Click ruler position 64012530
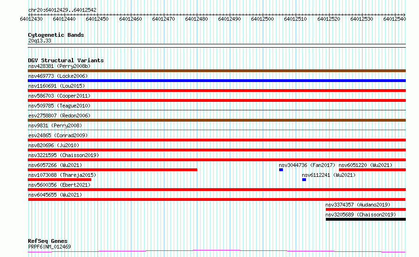The height and width of the screenshot is (257, 419). pos(362,19)
